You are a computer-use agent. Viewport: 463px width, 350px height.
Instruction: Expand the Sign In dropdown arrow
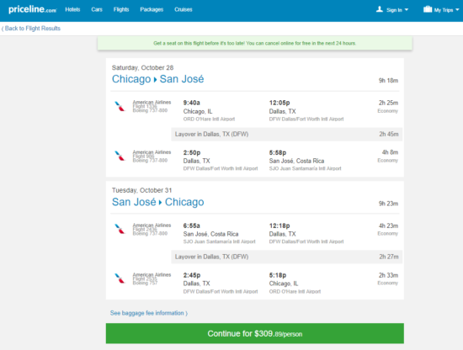407,10
